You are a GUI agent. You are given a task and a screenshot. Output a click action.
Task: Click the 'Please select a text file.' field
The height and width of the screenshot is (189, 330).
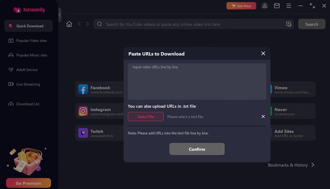point(185,117)
